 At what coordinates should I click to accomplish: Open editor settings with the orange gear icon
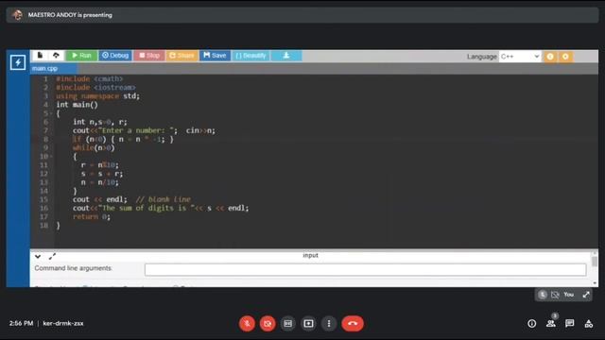point(565,57)
